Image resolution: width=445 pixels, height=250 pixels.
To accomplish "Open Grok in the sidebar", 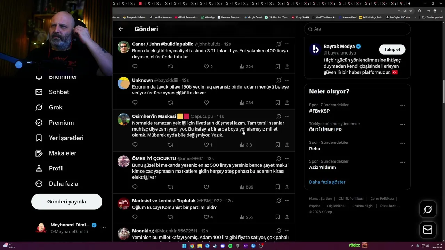I will 49,107.
